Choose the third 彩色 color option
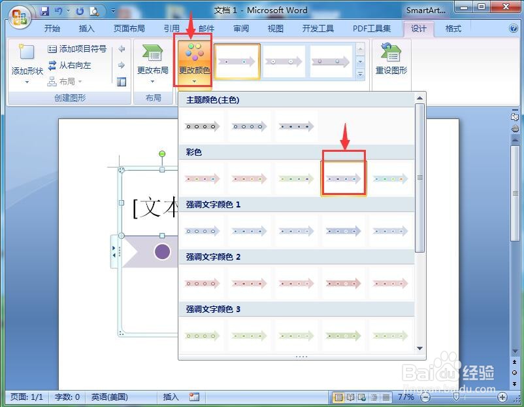Viewport: 524px width, 407px height. 296,179
